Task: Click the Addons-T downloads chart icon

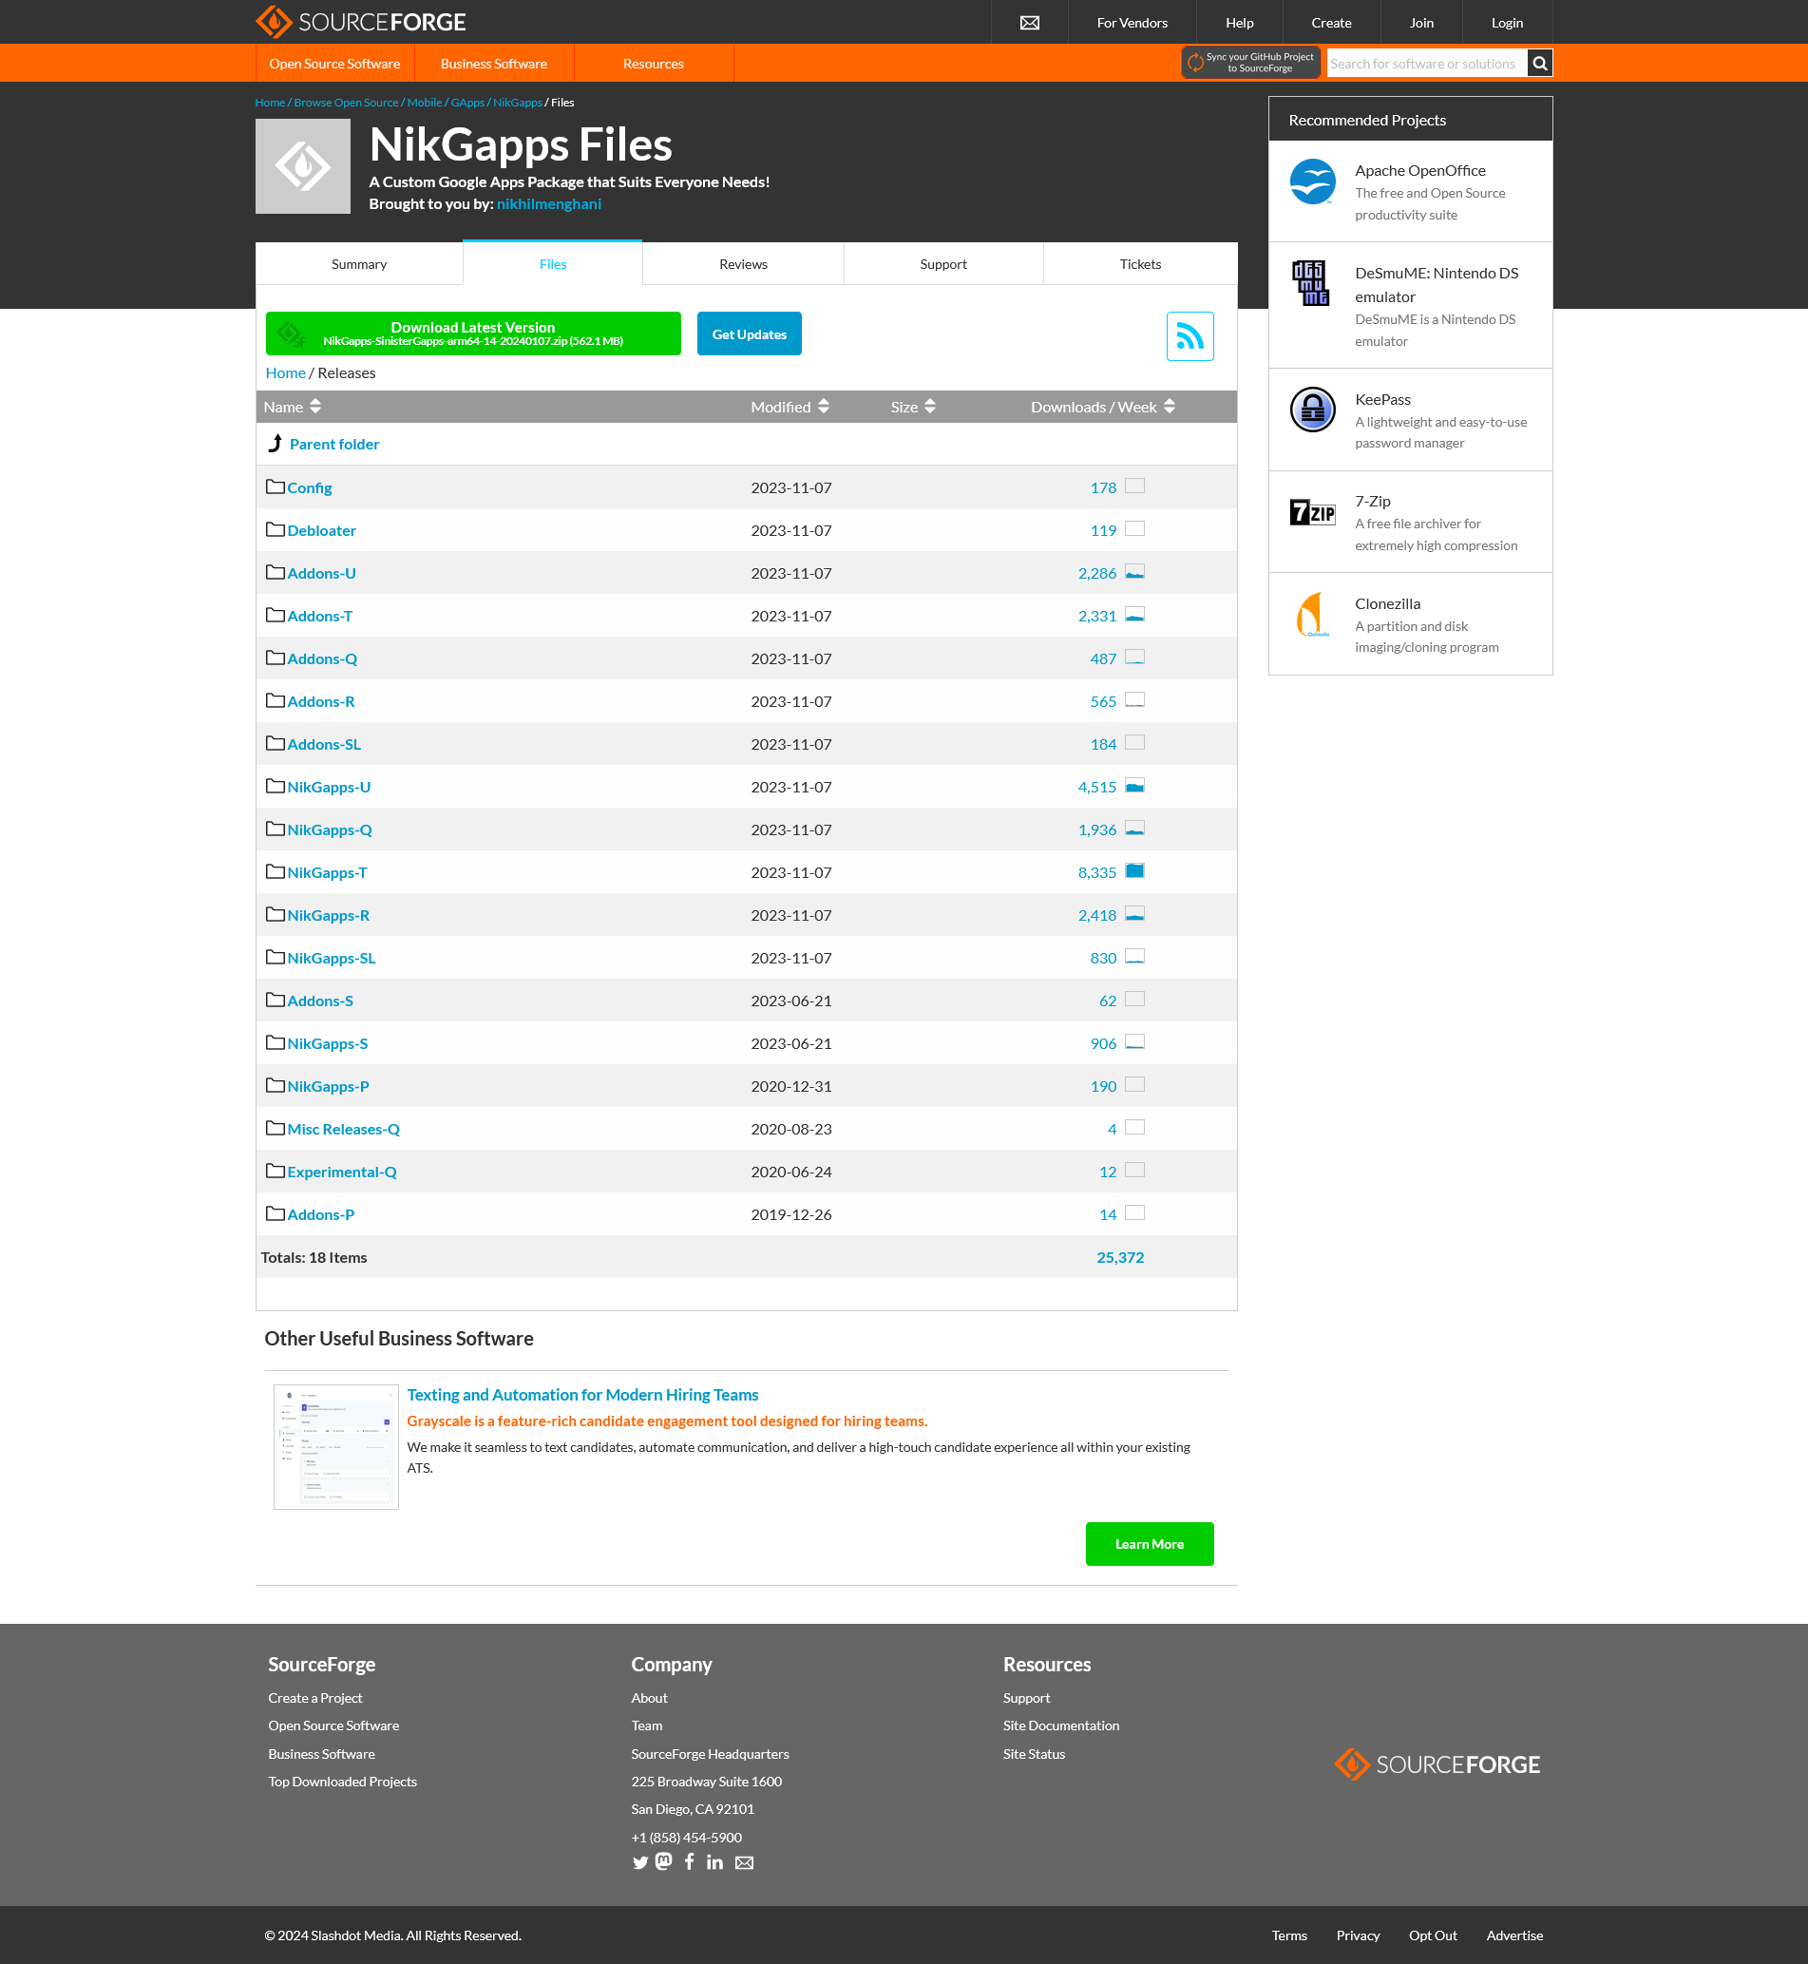Action: click(1135, 615)
